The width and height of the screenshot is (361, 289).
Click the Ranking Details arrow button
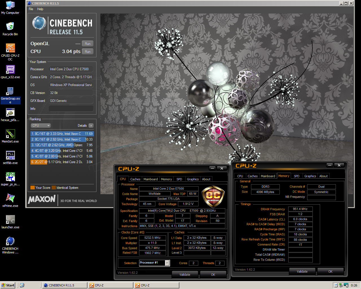click(91, 126)
